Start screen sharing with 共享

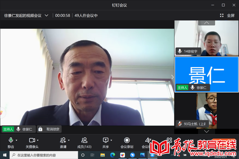click(105, 143)
